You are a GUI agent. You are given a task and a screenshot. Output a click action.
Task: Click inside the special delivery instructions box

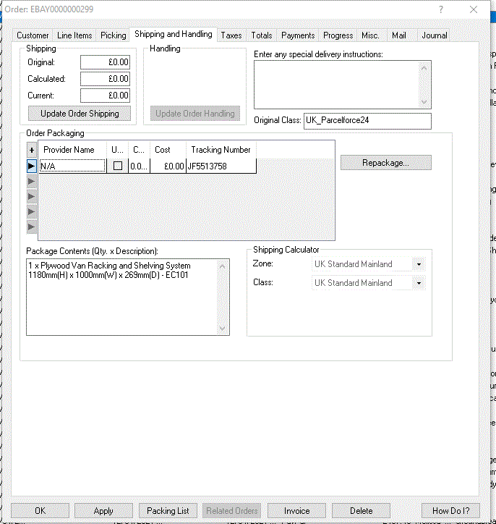pyautogui.click(x=336, y=84)
